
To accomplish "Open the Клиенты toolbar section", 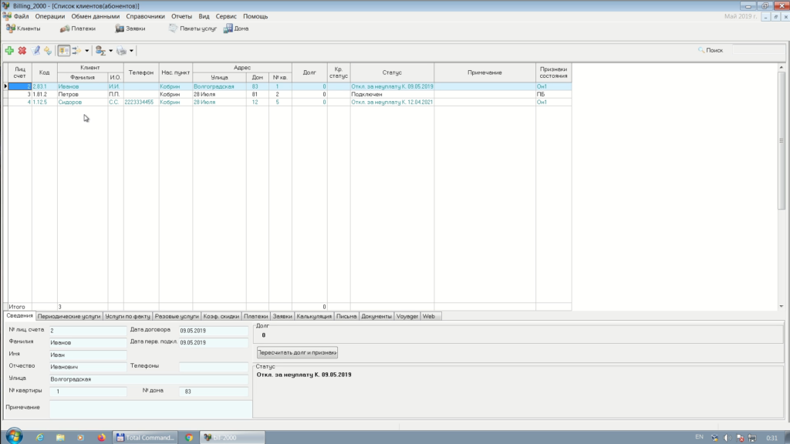I will pos(23,29).
